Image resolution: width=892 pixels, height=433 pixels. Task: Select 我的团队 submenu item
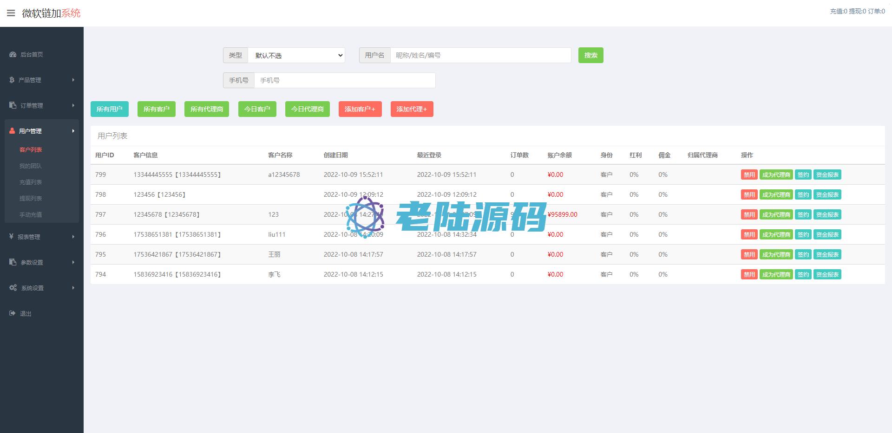click(31, 166)
